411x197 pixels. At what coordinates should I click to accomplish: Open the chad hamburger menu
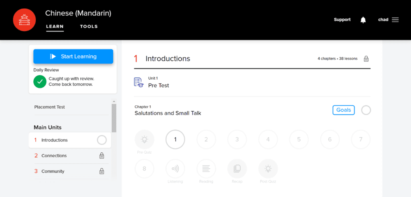click(x=395, y=20)
